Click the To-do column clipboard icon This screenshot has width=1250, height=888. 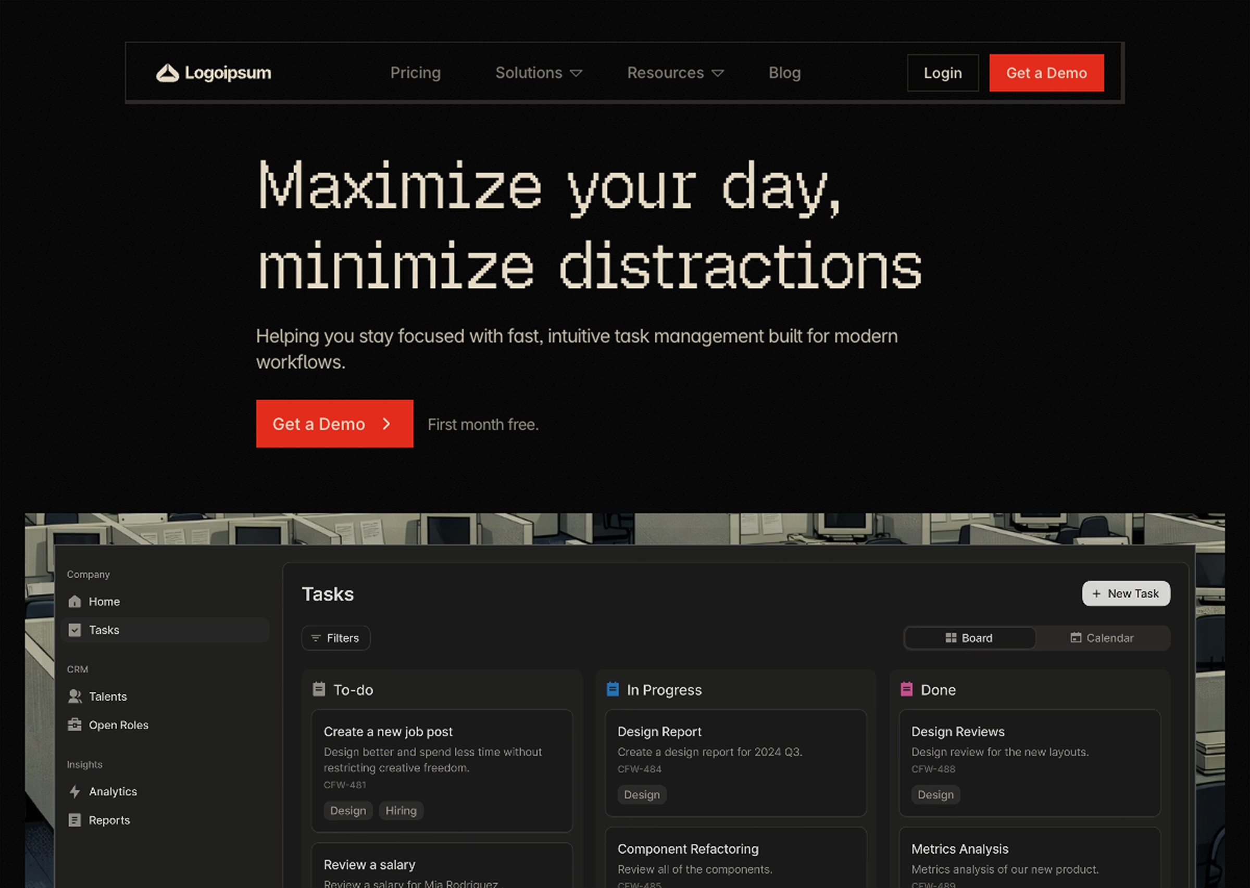click(319, 689)
